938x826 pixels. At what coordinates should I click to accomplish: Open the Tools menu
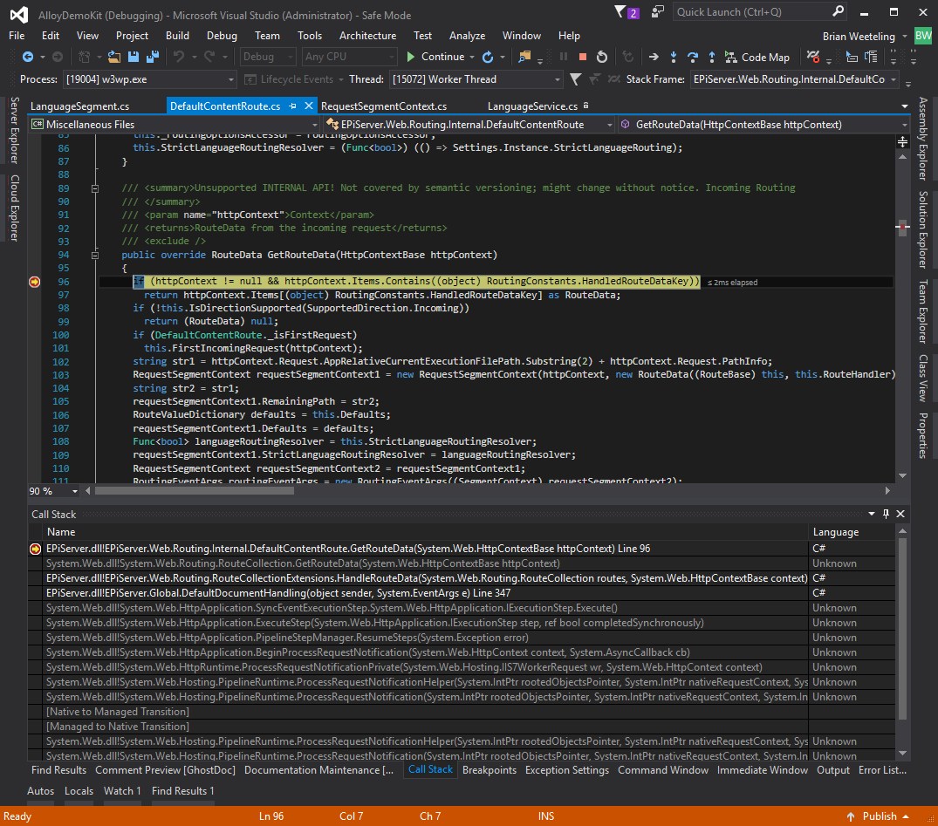click(x=310, y=36)
